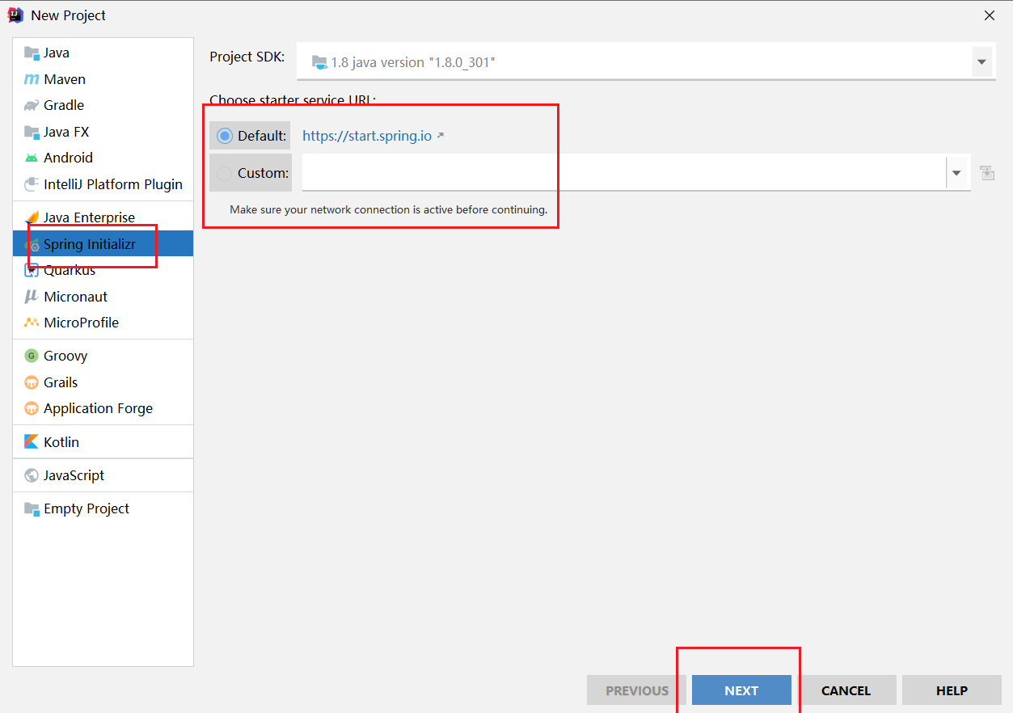1013x713 pixels.
Task: Click the Groovy green icon
Action: pyautogui.click(x=32, y=356)
